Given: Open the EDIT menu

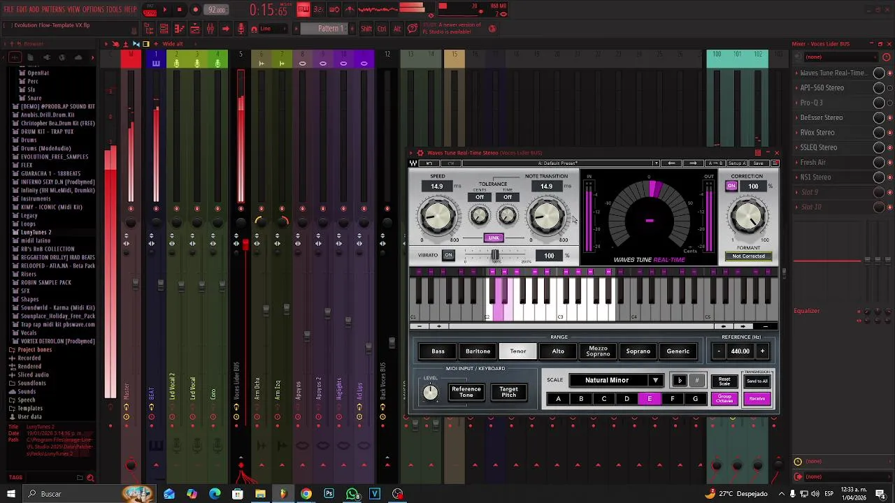Looking at the screenshot, I should (x=21, y=10).
